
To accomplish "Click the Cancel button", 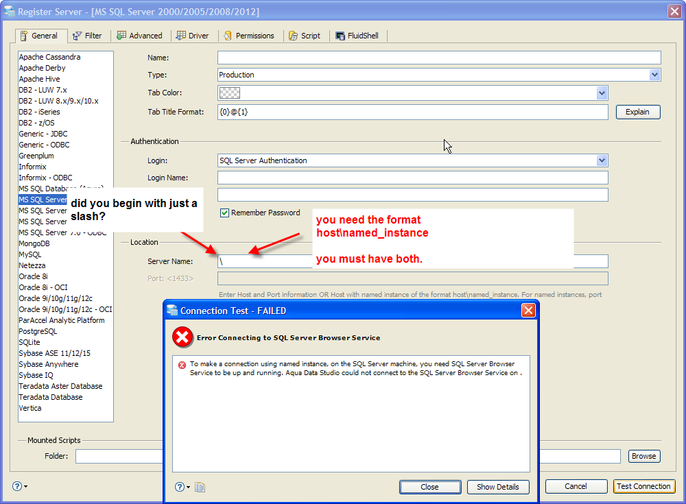I will pyautogui.click(x=576, y=486).
